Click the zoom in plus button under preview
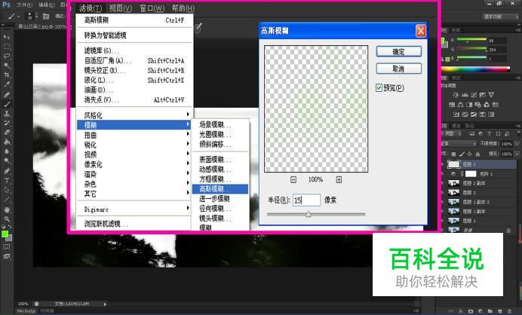522x315 pixels. (339, 179)
